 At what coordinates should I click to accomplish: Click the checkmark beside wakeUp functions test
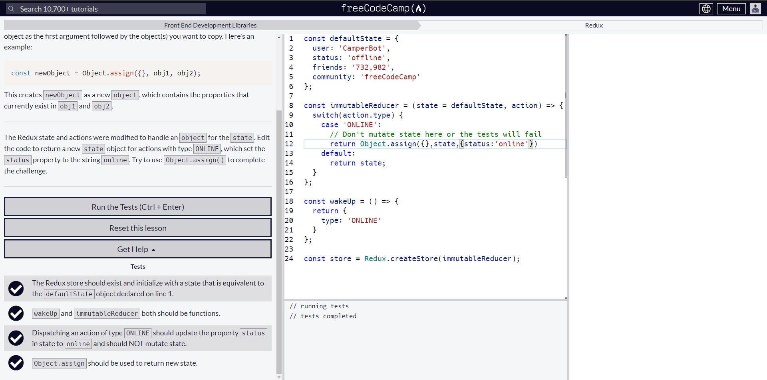pos(16,313)
